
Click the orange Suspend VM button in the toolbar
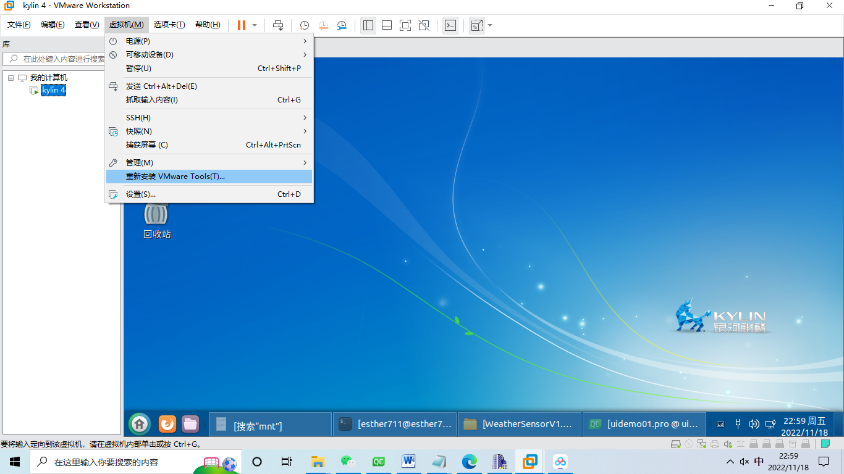(241, 25)
